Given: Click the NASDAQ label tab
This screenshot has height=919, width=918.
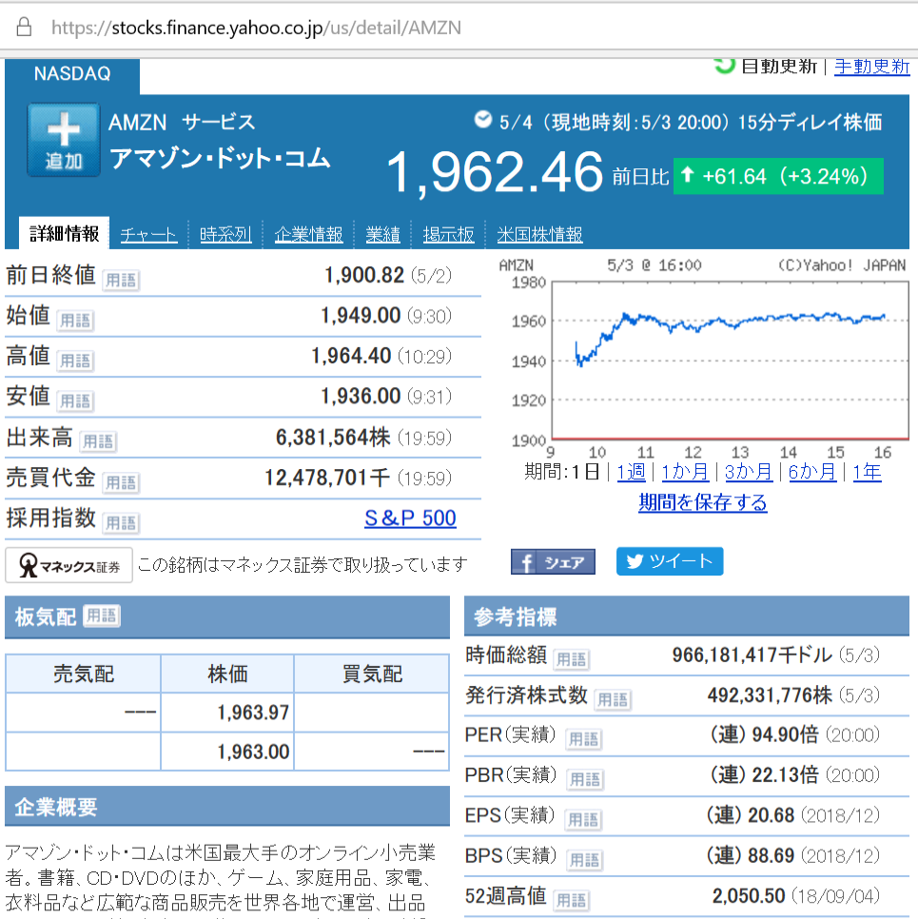Looking at the screenshot, I should coord(72,74).
